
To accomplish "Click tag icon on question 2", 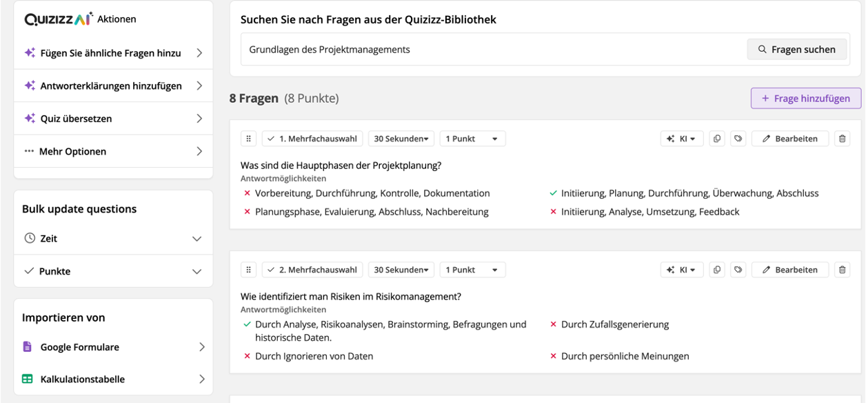I will (738, 270).
